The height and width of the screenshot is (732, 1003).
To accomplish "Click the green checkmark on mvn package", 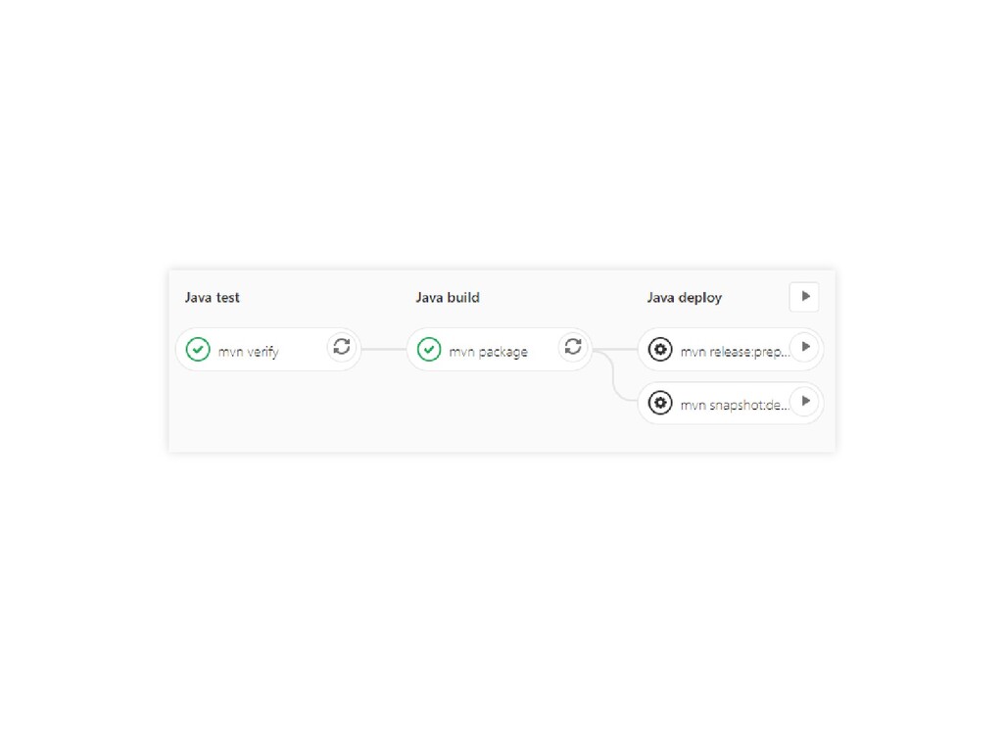I will coord(429,349).
